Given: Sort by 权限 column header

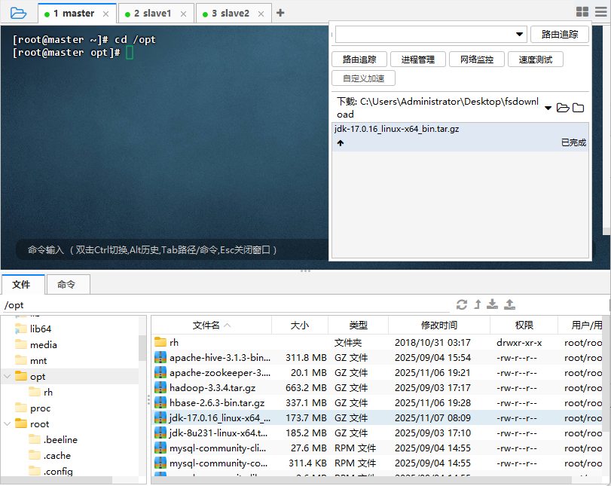Looking at the screenshot, I should [x=524, y=325].
